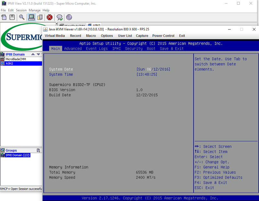Switch to the IPMI BIOS tab

117,49
